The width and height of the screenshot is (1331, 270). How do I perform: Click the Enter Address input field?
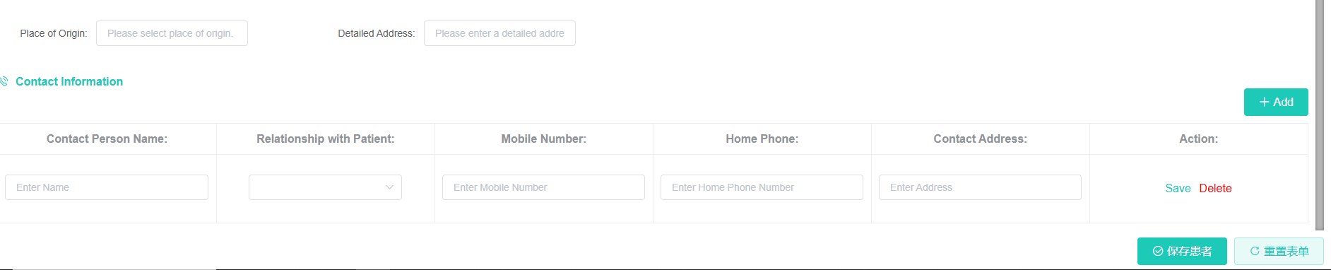click(980, 187)
